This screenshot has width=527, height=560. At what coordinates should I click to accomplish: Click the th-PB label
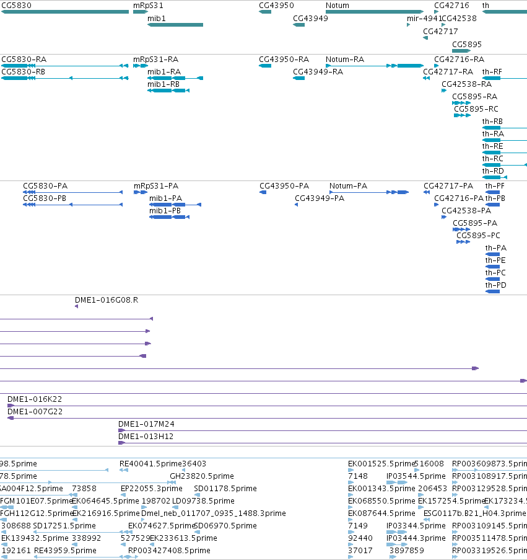pyautogui.click(x=495, y=198)
